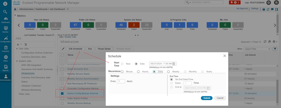Screen dimensions: 281x108
Task: Click the filter funnel icon
Action: [275, 49]
